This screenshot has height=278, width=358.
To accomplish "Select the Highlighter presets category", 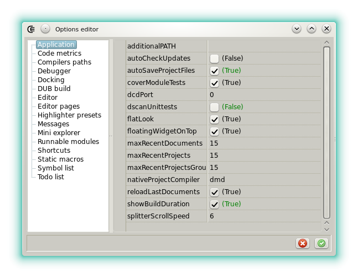I will coord(69,115).
